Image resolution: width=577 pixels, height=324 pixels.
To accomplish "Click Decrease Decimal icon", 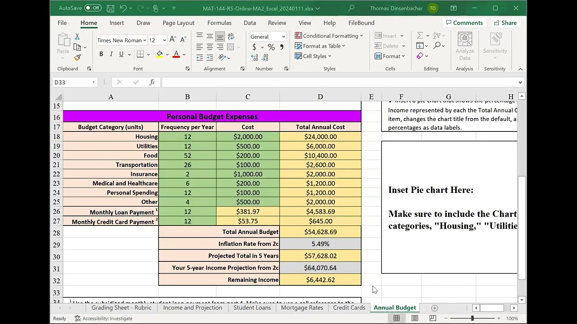I will [x=265, y=58].
